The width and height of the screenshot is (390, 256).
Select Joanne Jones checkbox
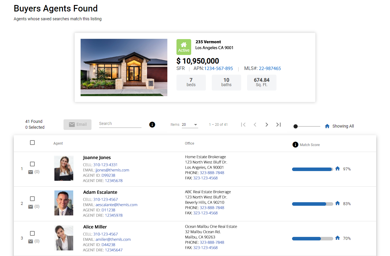pos(32,164)
